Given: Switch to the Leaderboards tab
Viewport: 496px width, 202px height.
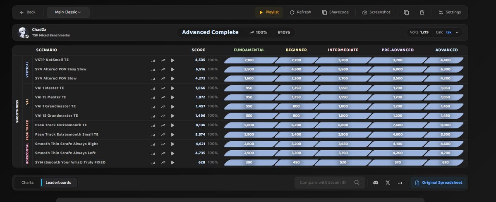Looking at the screenshot, I should (x=58, y=183).
